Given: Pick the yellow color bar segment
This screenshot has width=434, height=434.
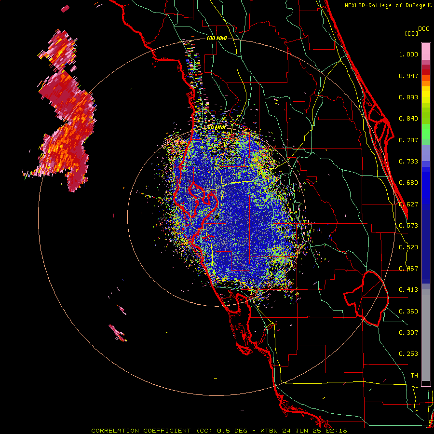Looking at the screenshot, I should point(426,95).
